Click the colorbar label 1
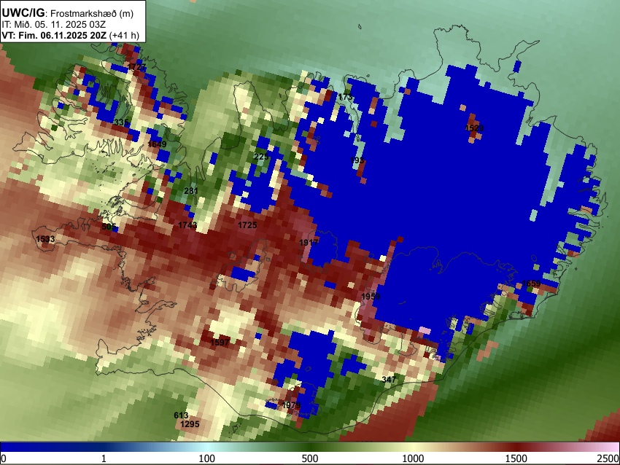 coord(104,458)
